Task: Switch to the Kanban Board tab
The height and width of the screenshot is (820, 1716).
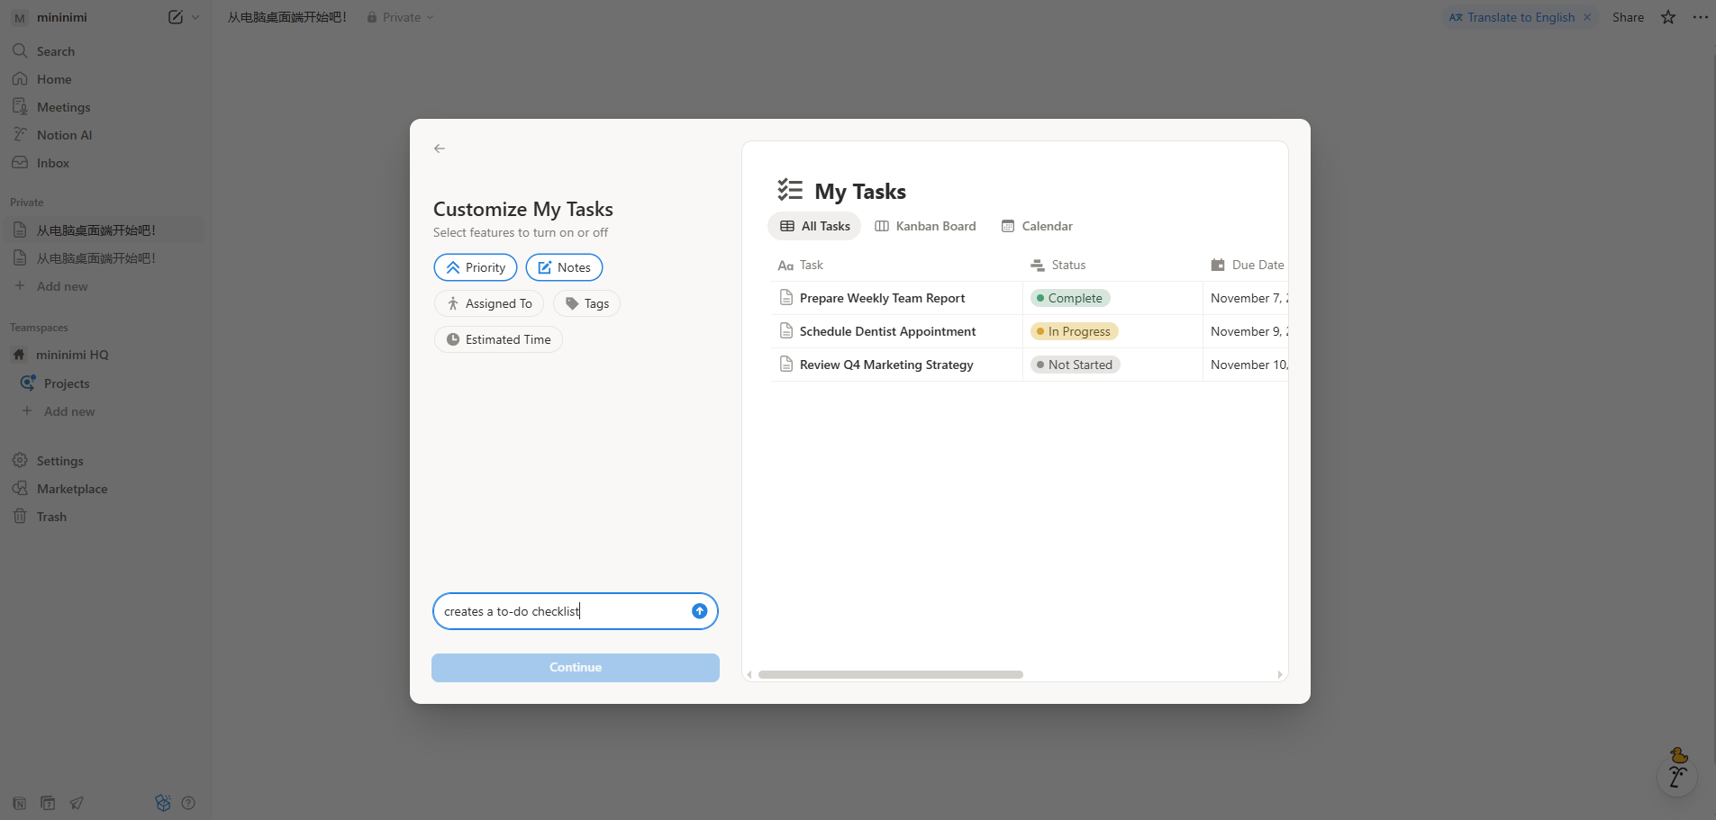Action: 925,226
